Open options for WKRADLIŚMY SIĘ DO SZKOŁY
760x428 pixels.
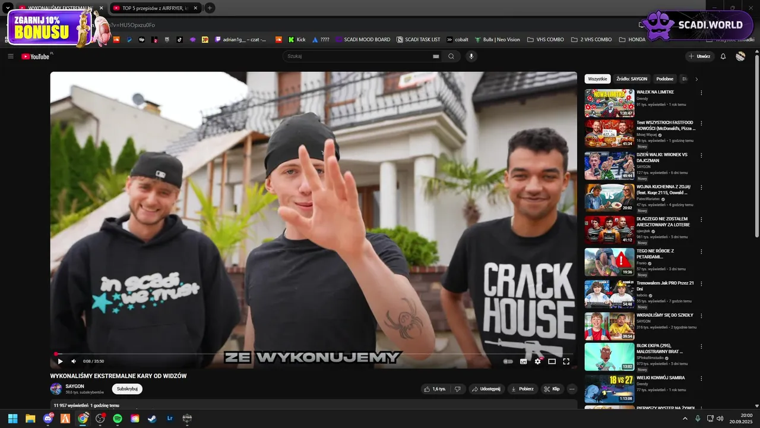[701, 316]
